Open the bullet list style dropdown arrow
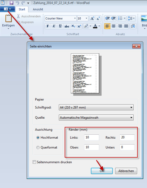This screenshot has height=188, width=147. click(125, 18)
